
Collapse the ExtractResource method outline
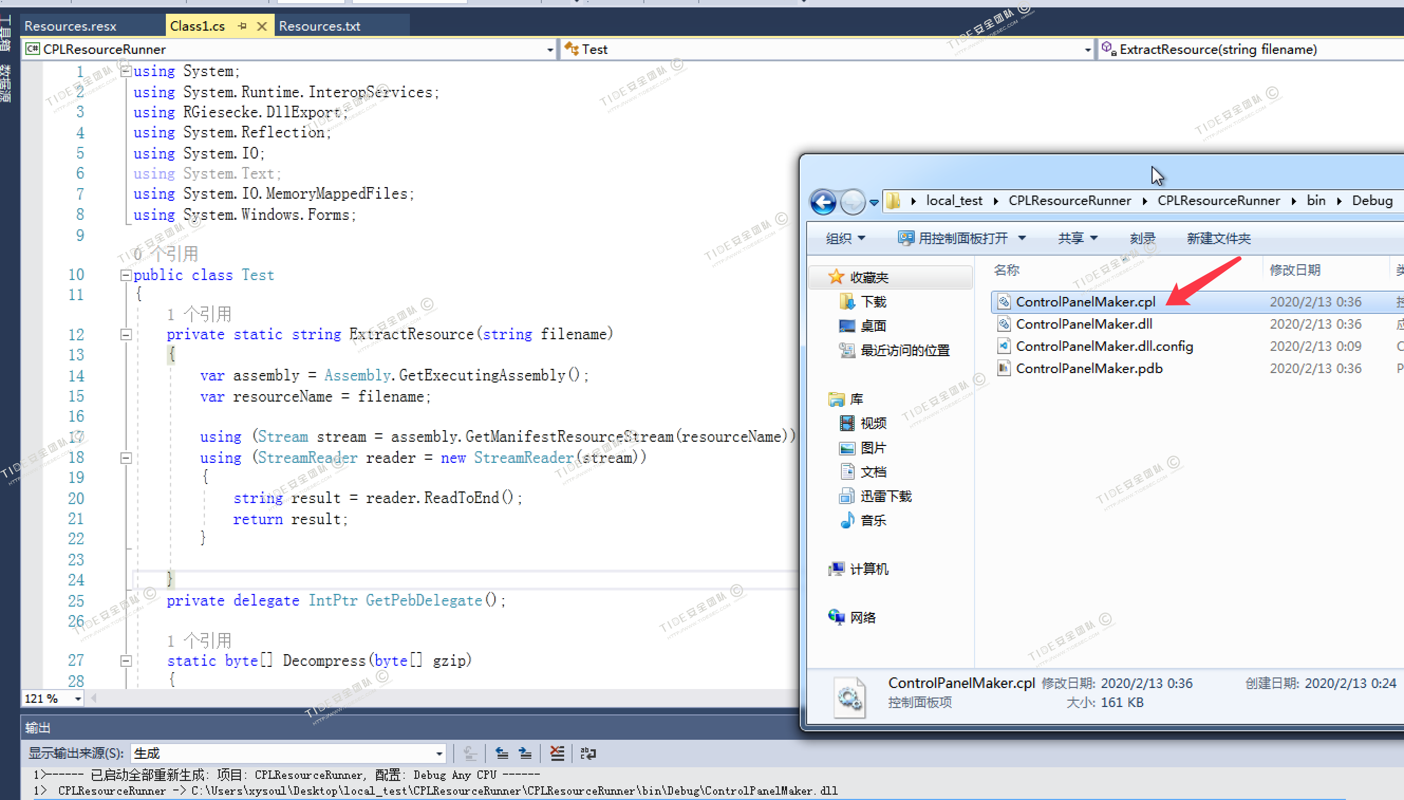[126, 334]
